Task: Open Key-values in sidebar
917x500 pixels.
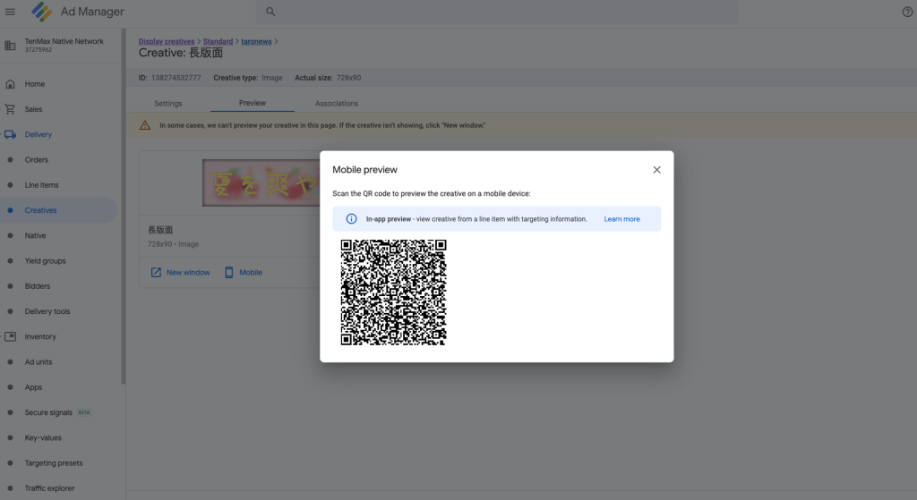Action: point(43,437)
